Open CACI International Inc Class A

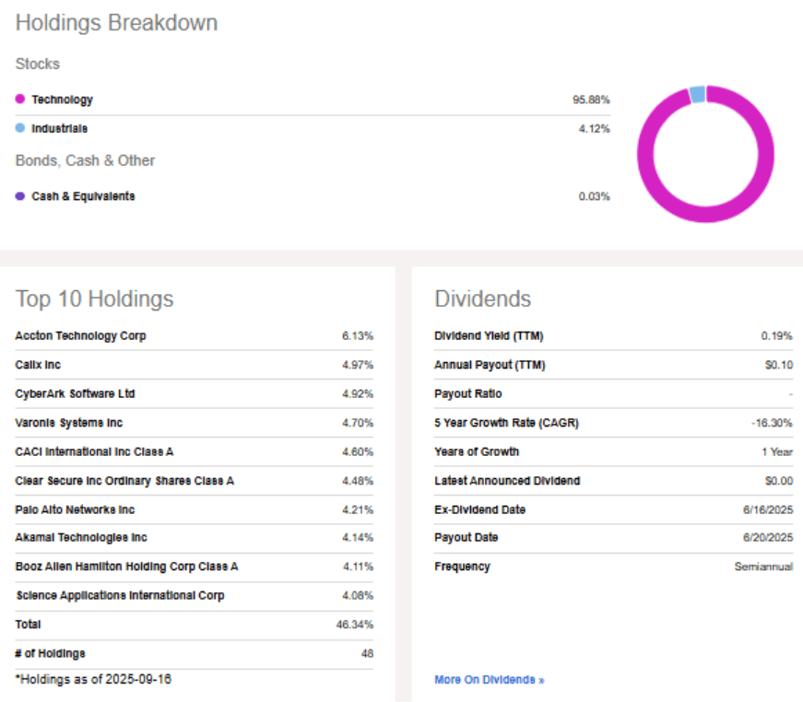click(94, 452)
